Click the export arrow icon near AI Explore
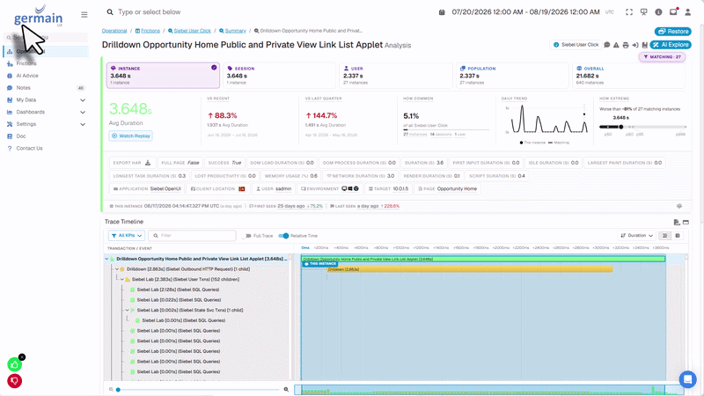 [634, 45]
